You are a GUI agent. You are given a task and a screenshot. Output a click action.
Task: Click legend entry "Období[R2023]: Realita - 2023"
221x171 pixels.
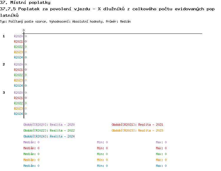(137, 130)
